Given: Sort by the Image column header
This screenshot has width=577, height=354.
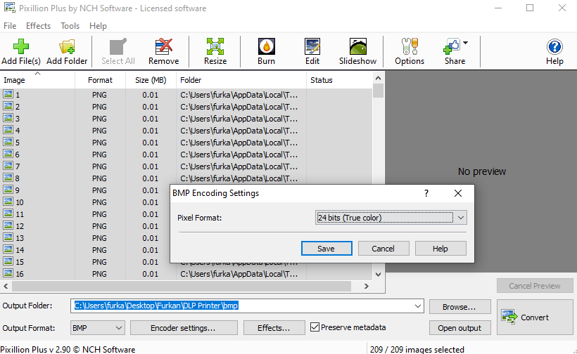Looking at the screenshot, I should point(37,80).
